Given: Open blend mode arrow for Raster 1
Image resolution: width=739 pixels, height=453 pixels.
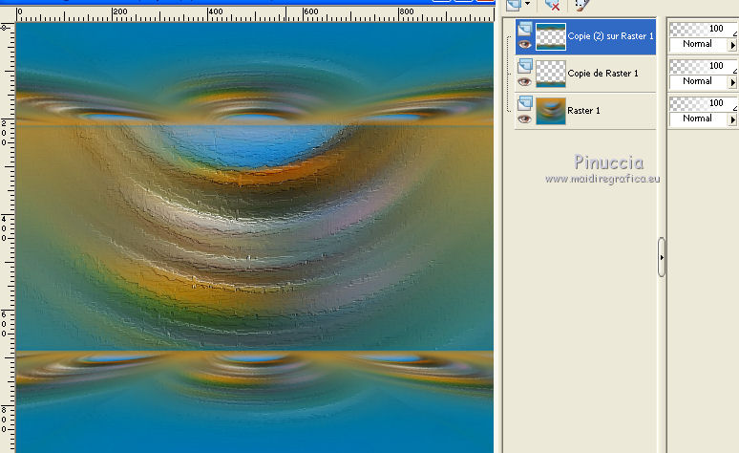Looking at the screenshot, I should point(732,119).
